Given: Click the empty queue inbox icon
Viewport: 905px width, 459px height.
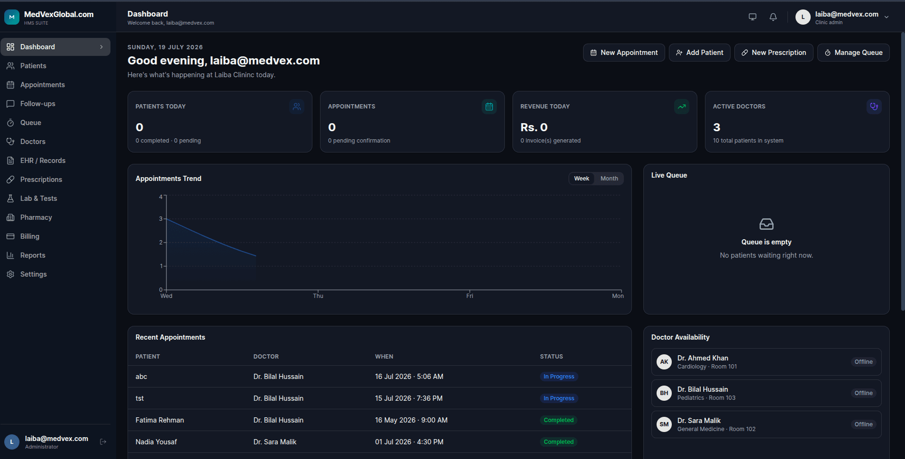Looking at the screenshot, I should (767, 224).
